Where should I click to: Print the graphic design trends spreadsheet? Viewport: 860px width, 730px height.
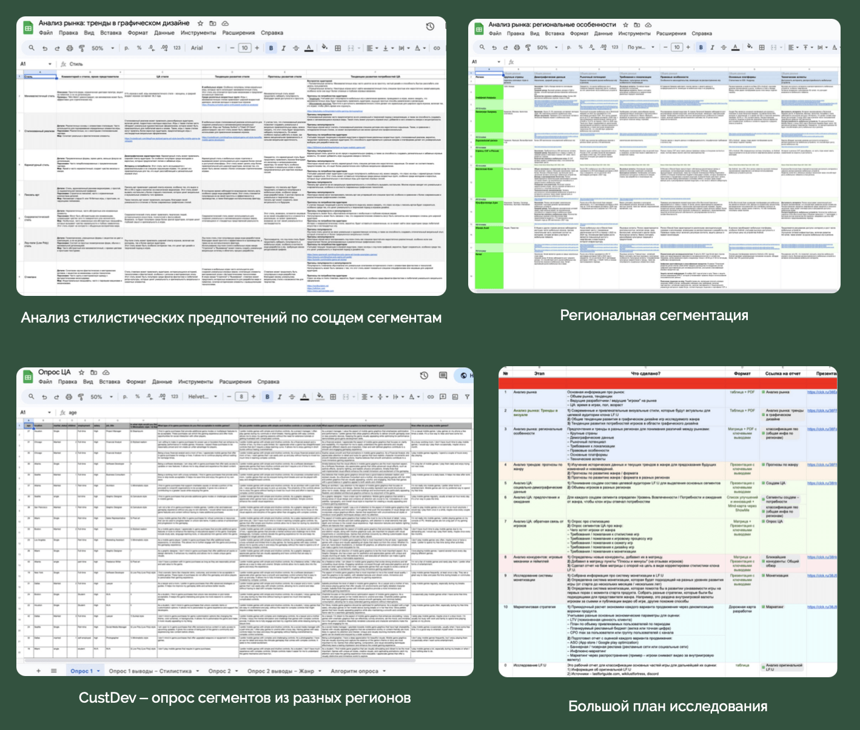coord(70,48)
